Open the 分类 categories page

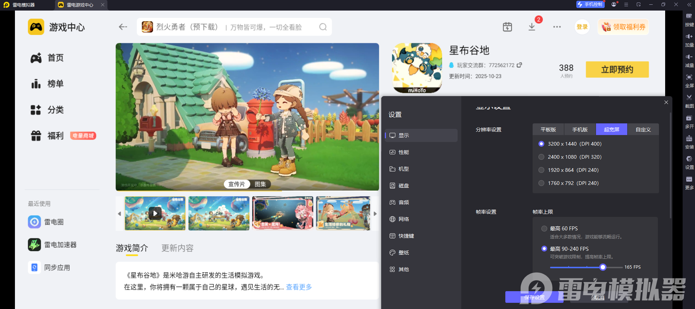tap(47, 110)
